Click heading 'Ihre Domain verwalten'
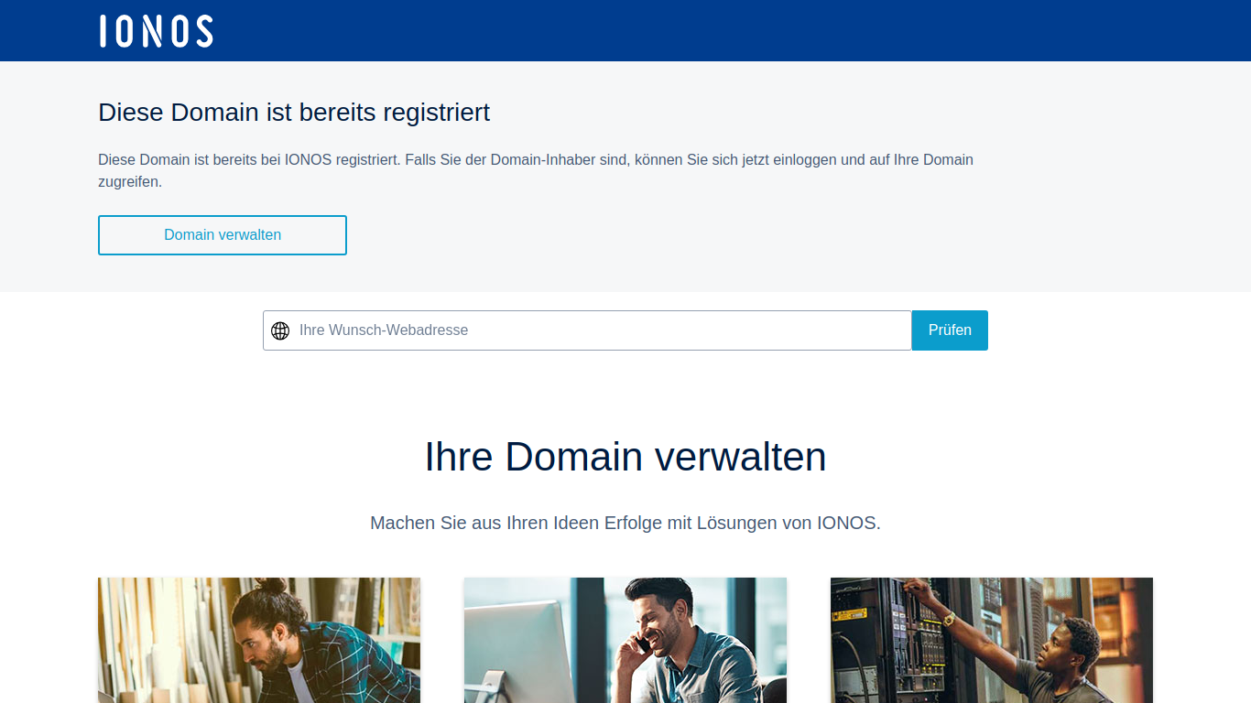This screenshot has width=1251, height=703. click(x=625, y=457)
